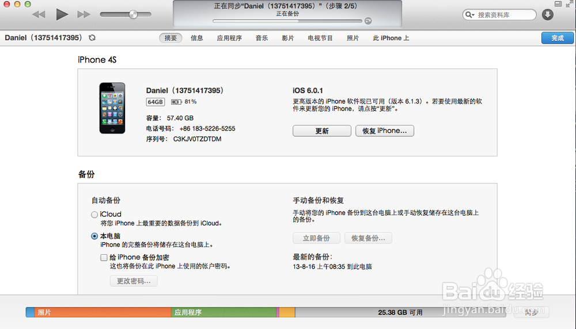The image size is (576, 329).
Task: Switch to the 应用程序 tab
Action: click(x=229, y=38)
